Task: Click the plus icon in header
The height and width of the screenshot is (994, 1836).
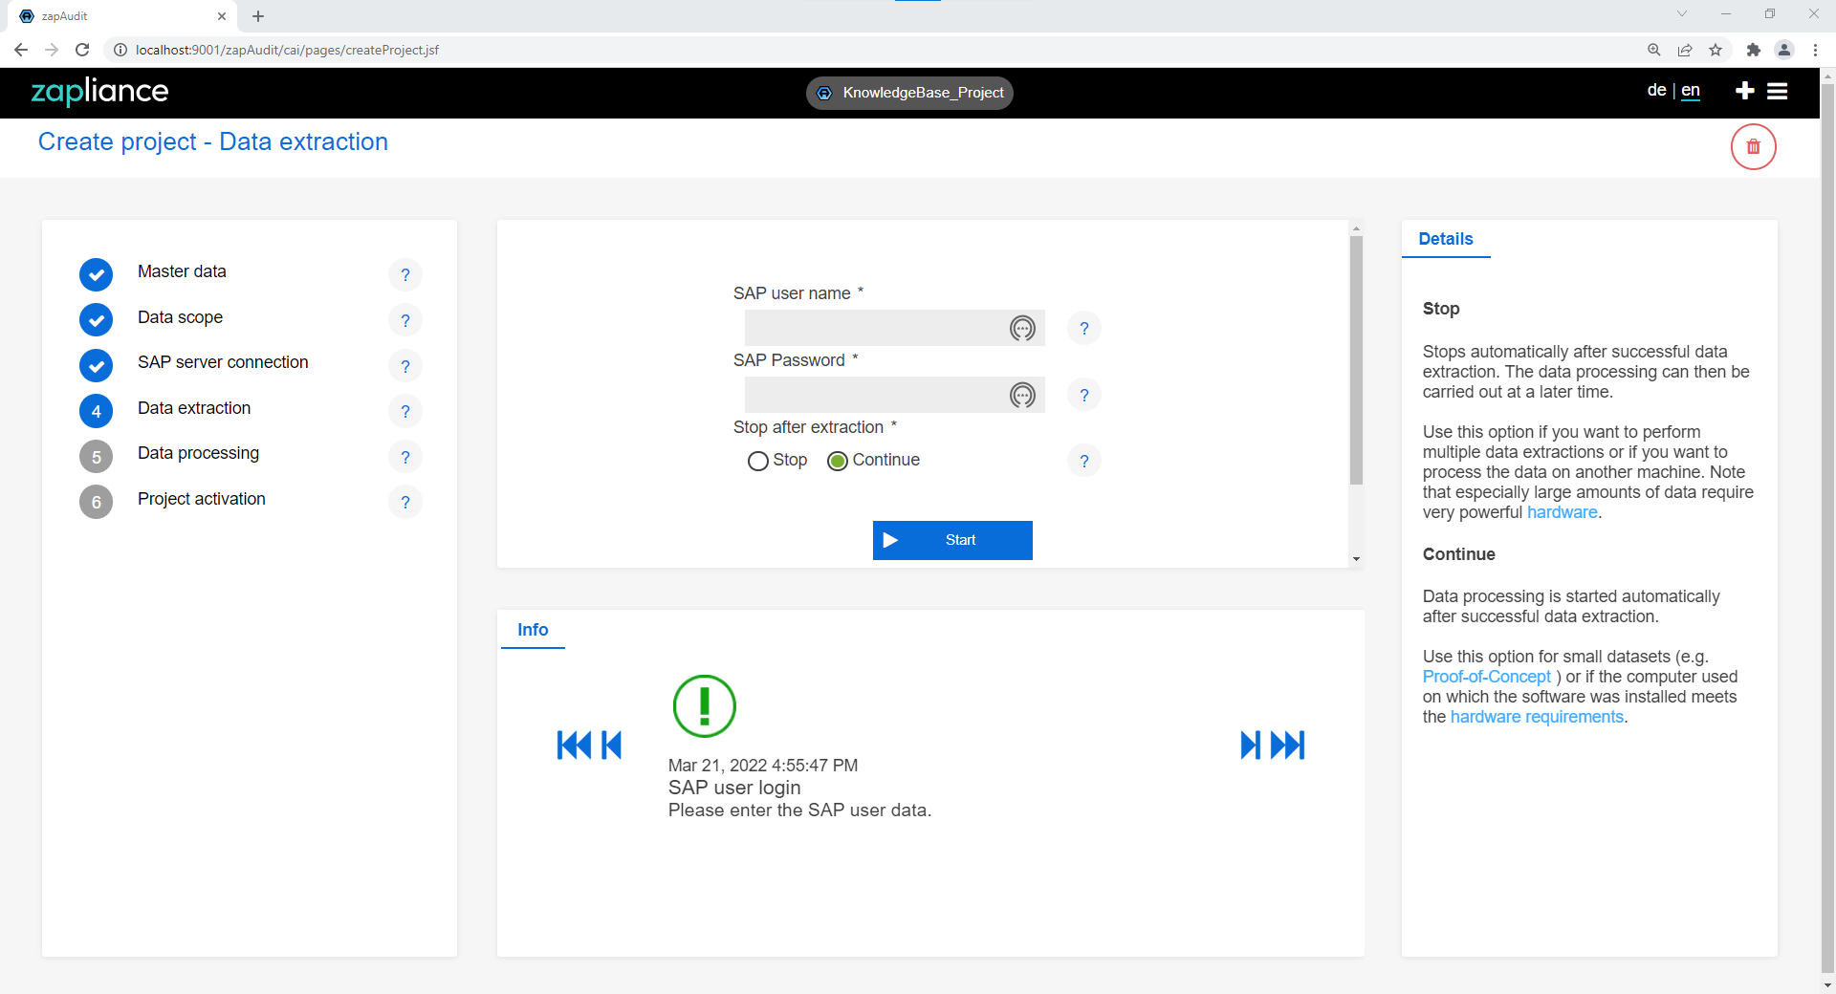Action: pyautogui.click(x=1745, y=91)
